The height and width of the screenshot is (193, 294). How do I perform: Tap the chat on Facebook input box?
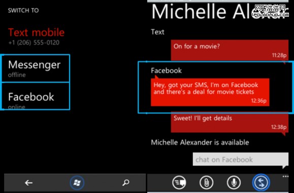[x=241, y=159]
